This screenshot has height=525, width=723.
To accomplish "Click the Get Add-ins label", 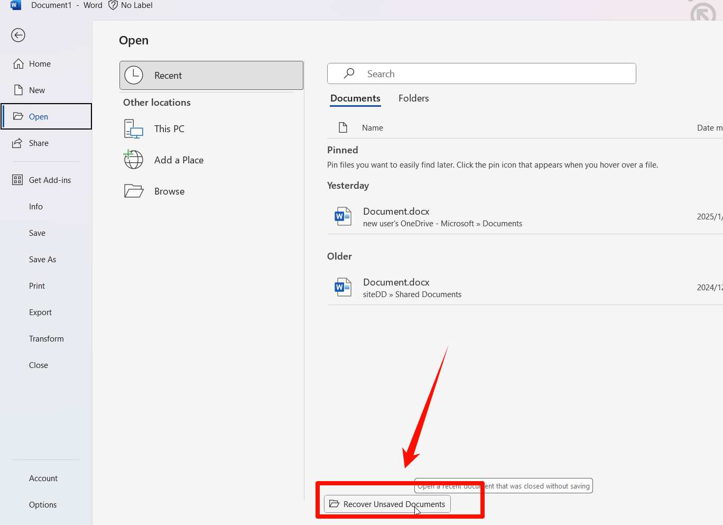I will [x=50, y=180].
